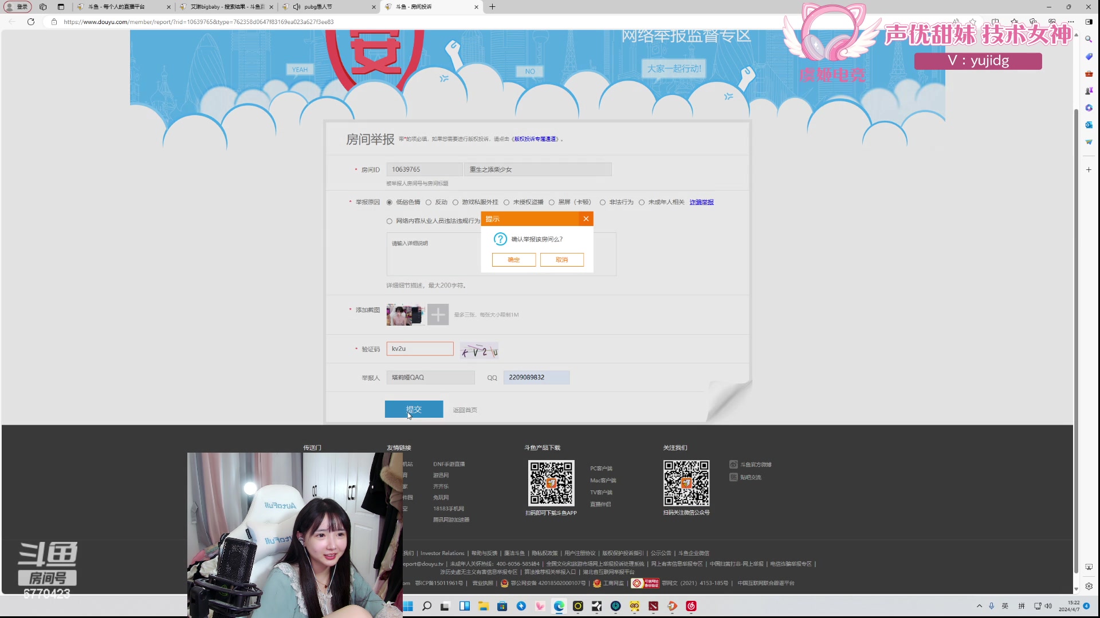Close the 提示 dialog with X
1100x618 pixels.
click(x=586, y=219)
